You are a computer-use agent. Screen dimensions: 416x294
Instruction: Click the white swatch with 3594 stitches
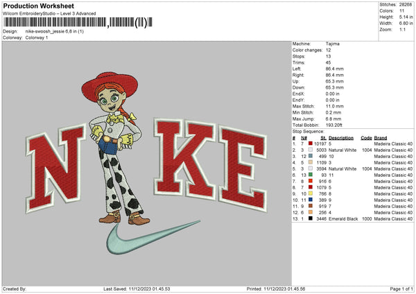point(311,168)
